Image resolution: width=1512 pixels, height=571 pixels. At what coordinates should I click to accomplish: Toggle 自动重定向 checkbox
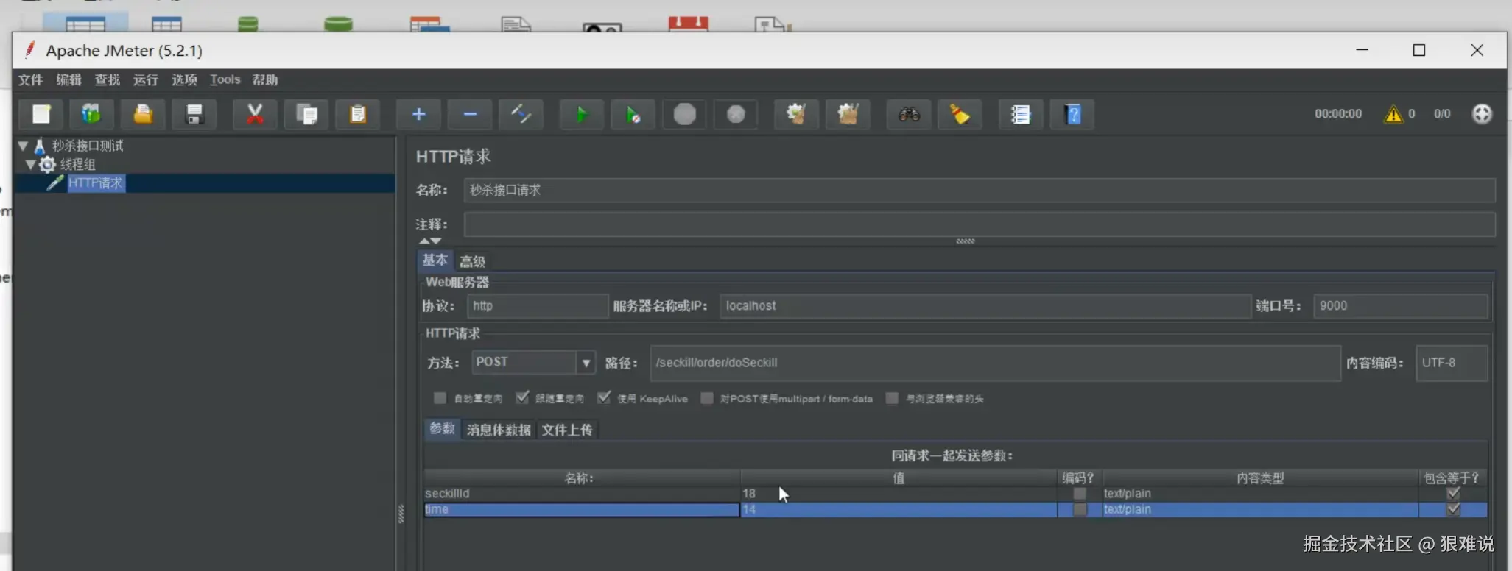pyautogui.click(x=440, y=398)
